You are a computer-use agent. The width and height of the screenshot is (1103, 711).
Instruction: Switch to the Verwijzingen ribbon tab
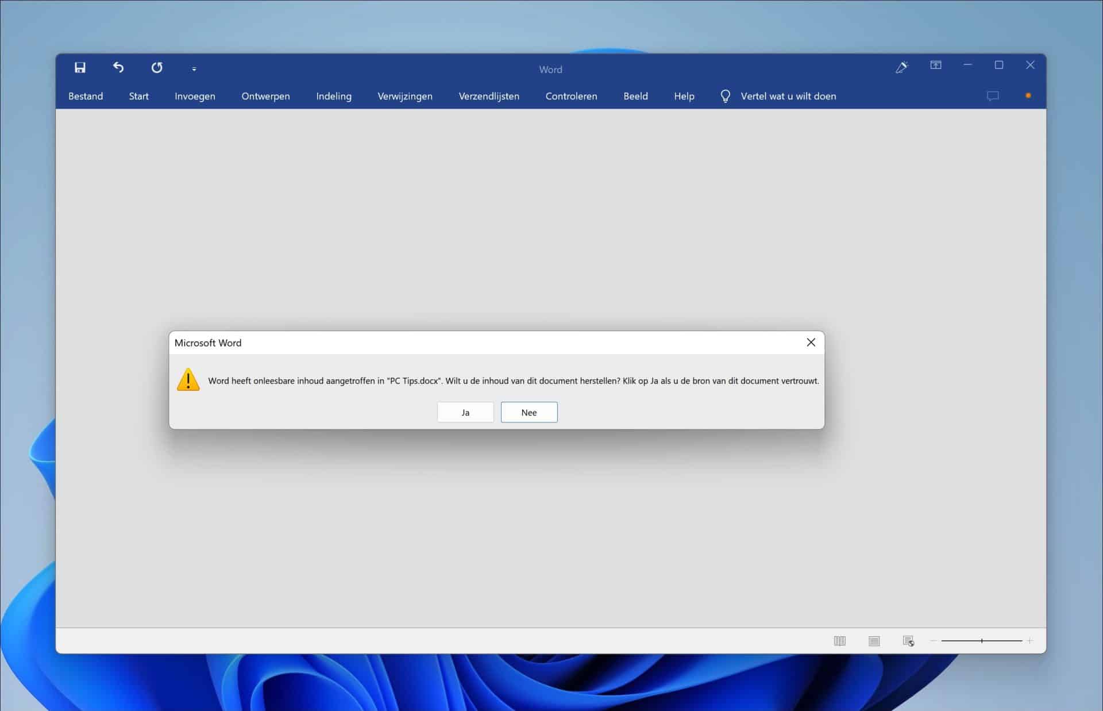pyautogui.click(x=404, y=96)
